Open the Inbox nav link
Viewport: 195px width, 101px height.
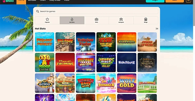[x=67, y=1]
